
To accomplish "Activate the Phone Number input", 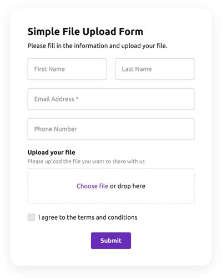I will (x=111, y=129).
